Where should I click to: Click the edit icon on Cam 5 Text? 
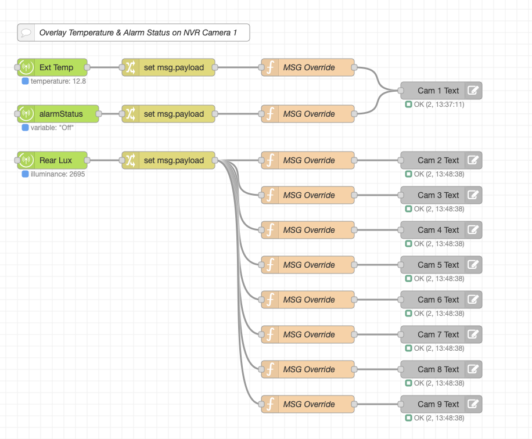point(473,265)
